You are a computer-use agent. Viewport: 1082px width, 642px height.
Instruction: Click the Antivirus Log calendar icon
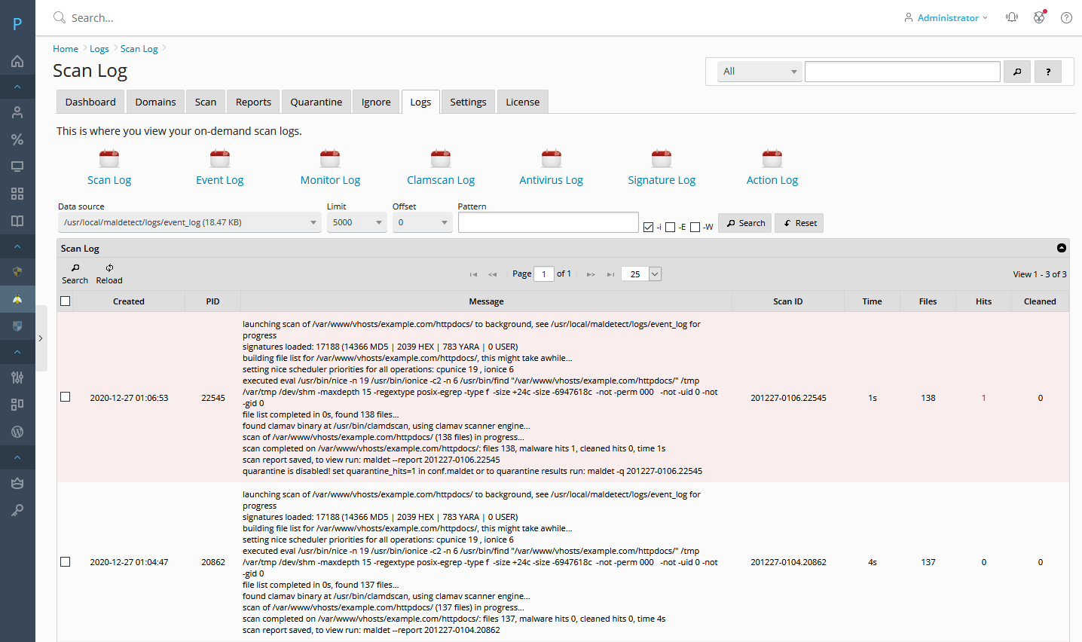click(552, 158)
